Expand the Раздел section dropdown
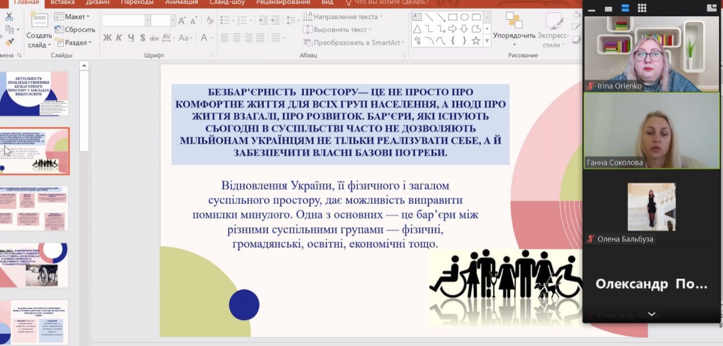The height and width of the screenshot is (346, 723). tap(74, 42)
